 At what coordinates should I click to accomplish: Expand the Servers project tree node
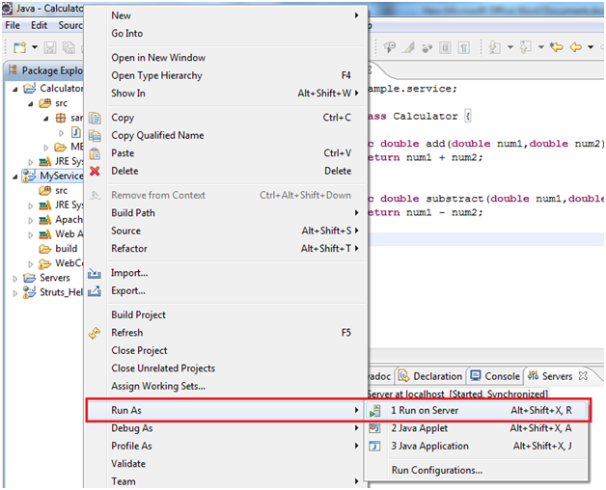pyautogui.click(x=15, y=278)
